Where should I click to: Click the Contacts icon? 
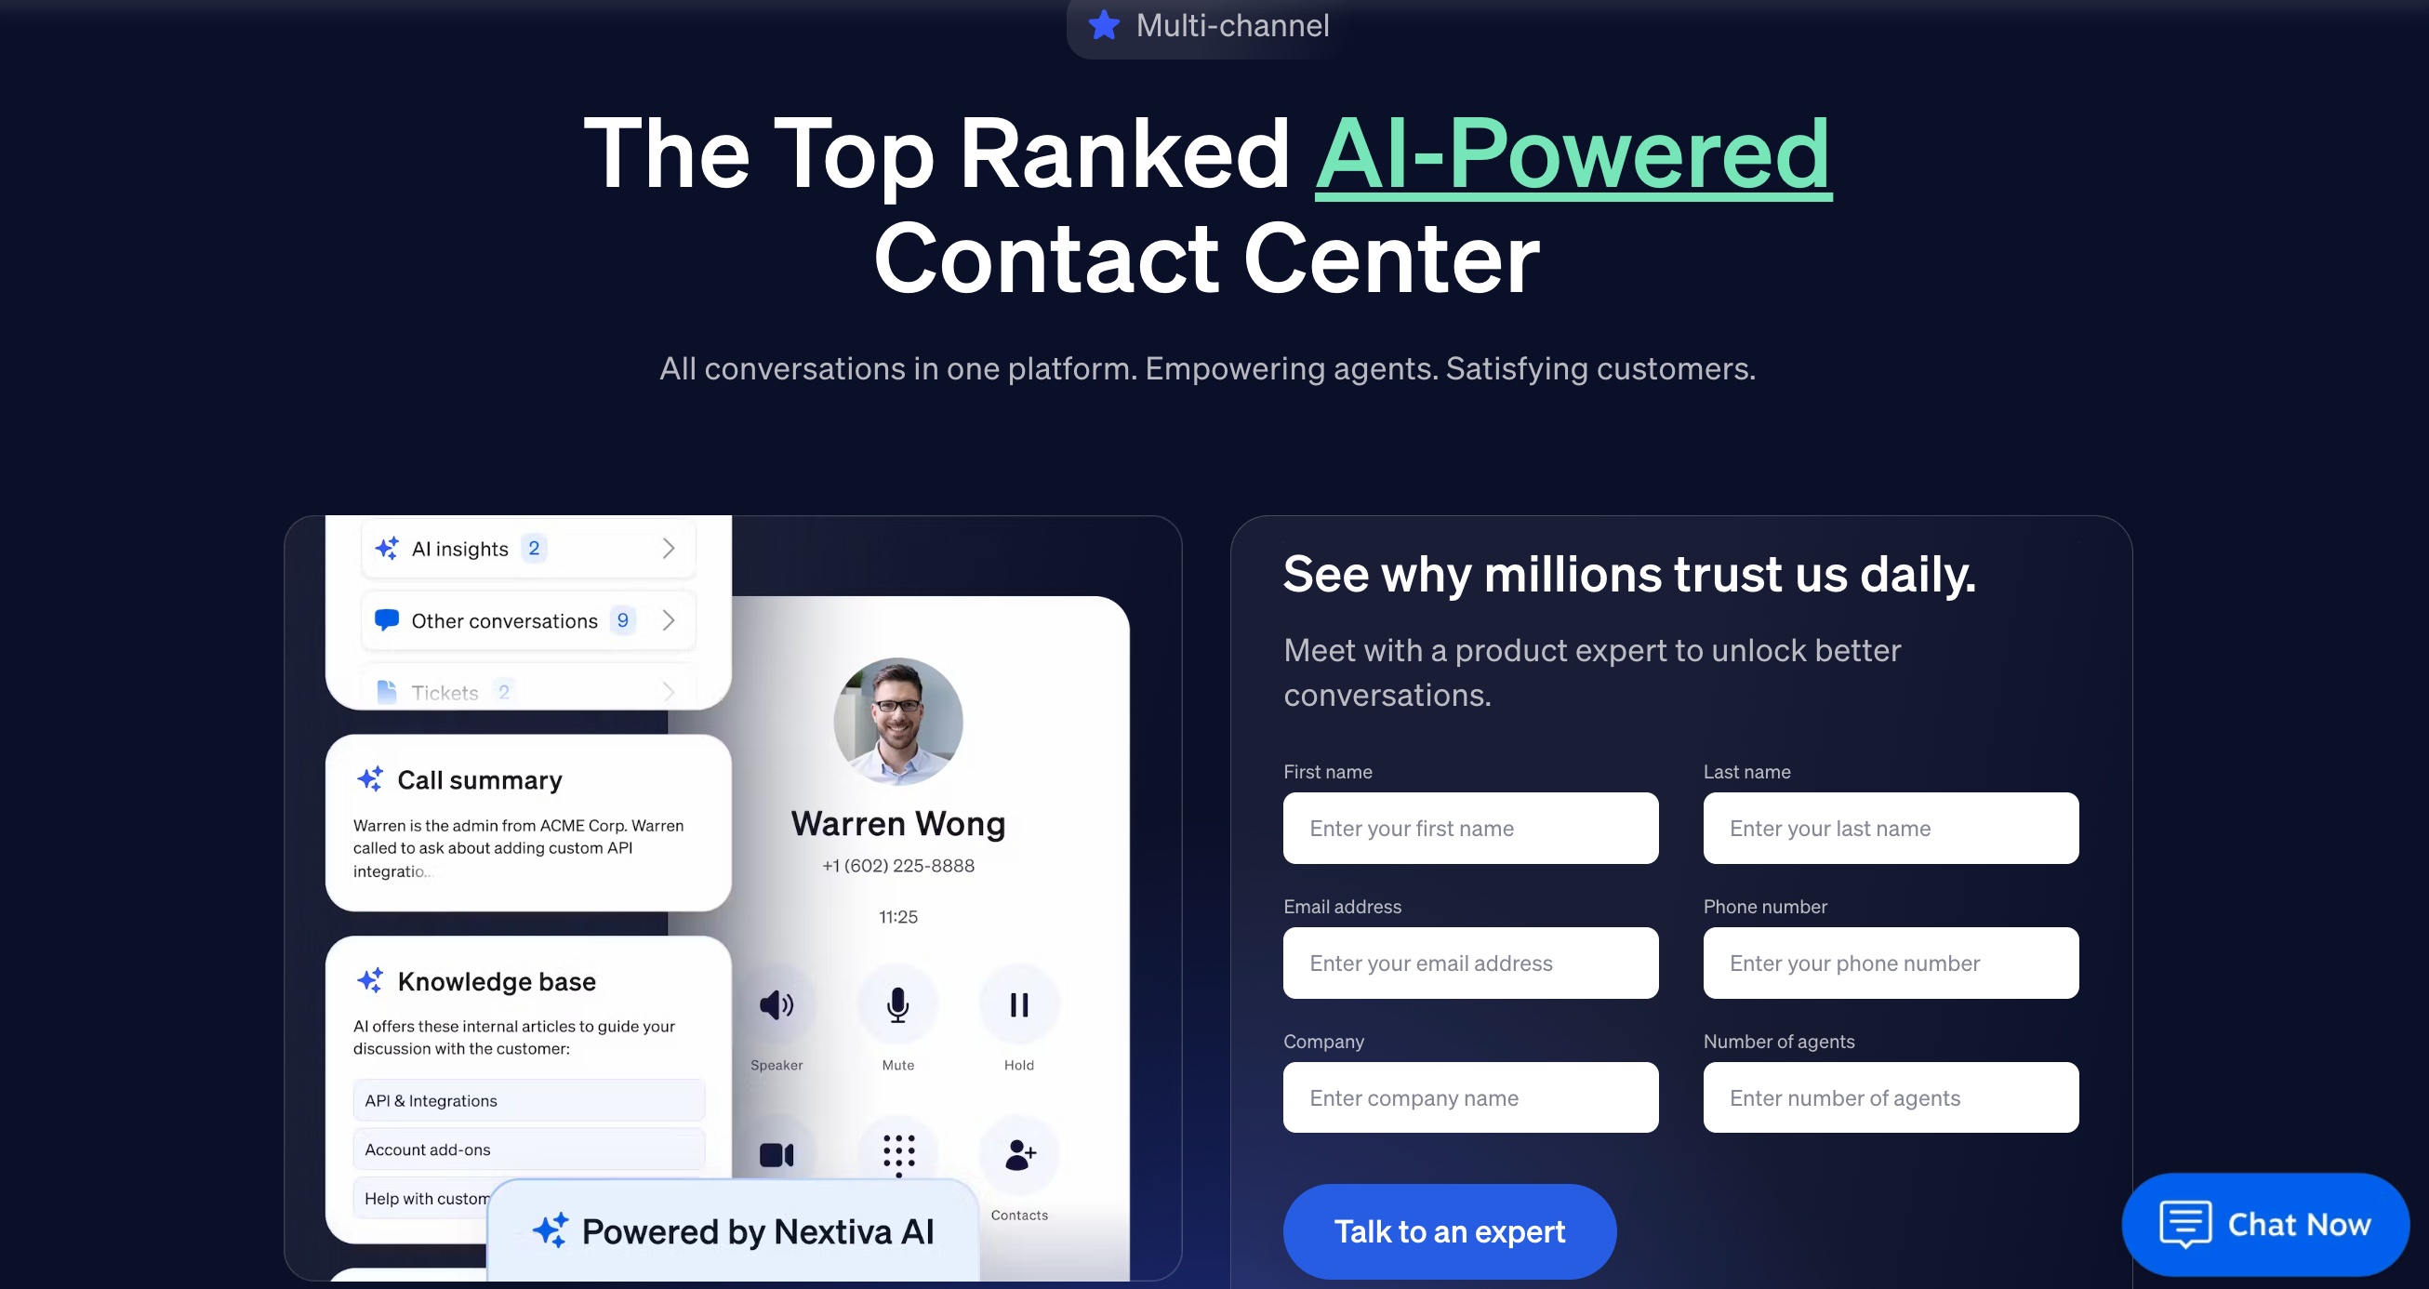1020,1154
